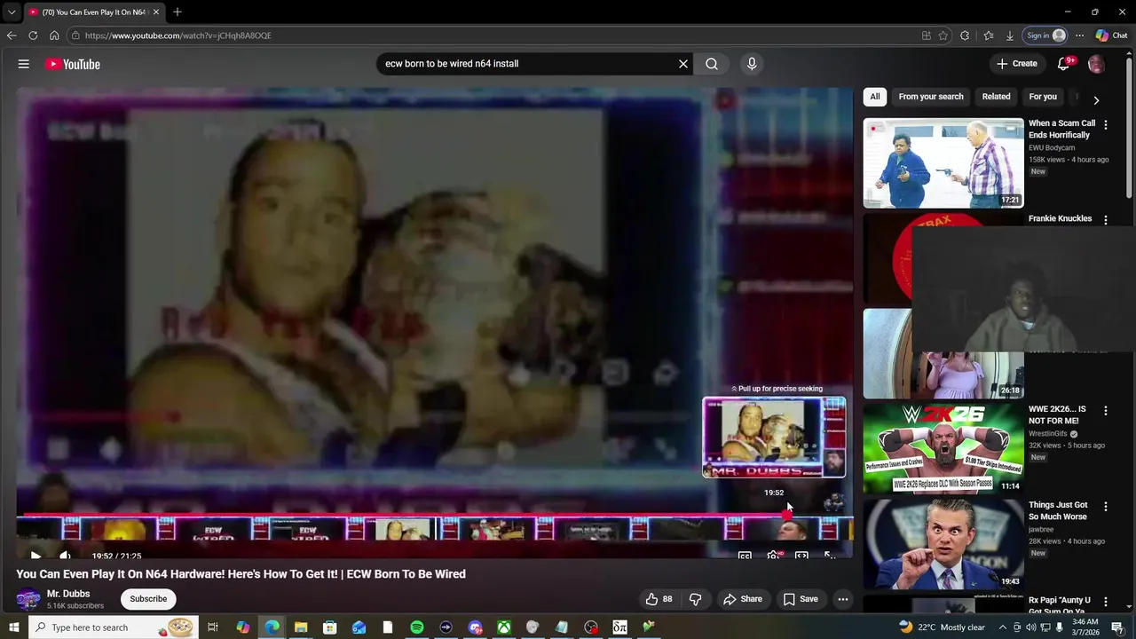Select the 'From your search' chip

[931, 97]
